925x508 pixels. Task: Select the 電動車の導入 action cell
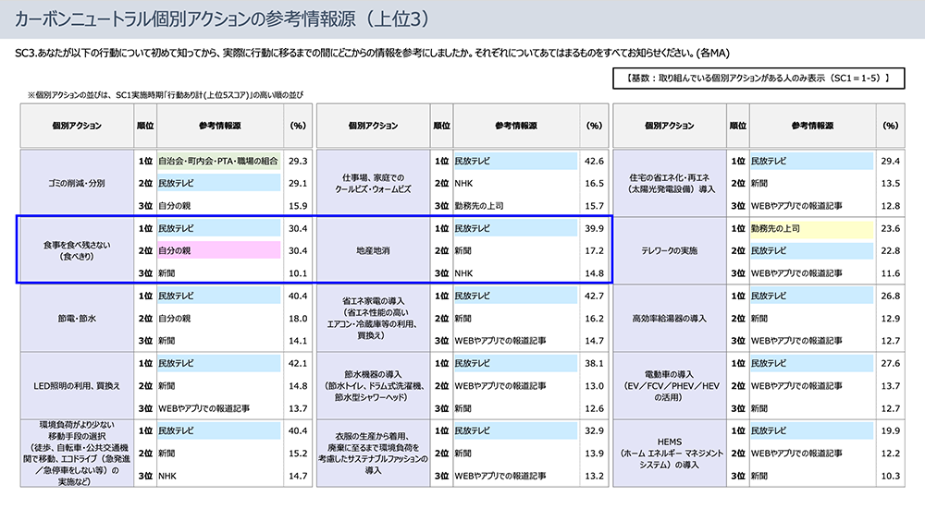pos(669,385)
